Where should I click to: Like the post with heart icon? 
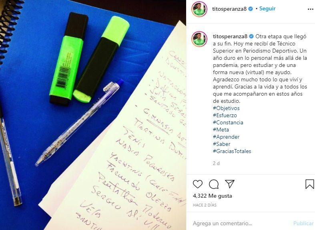[198, 184]
